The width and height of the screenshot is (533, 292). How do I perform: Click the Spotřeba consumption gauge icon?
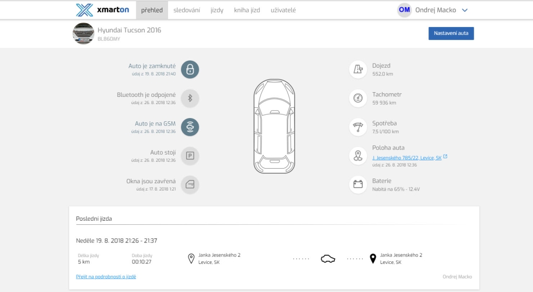[358, 127]
